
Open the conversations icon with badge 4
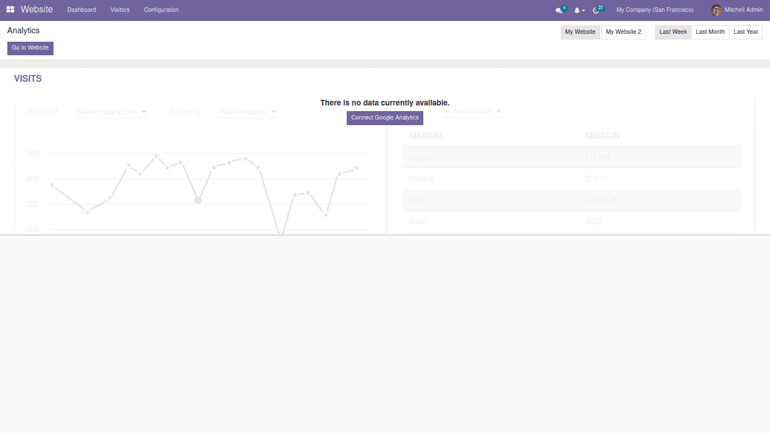click(x=559, y=10)
